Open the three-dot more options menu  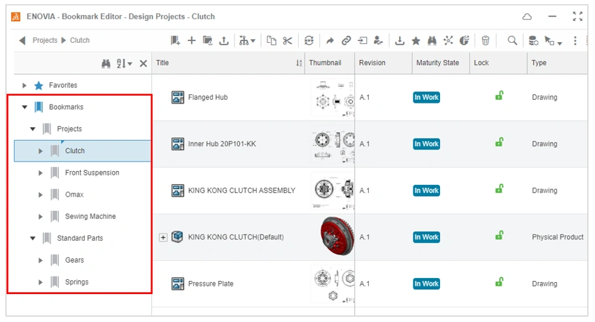(575, 40)
